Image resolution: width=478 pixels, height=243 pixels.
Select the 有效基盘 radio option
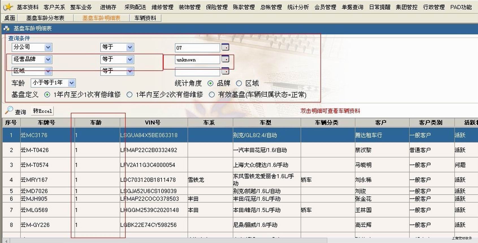pyautogui.click(x=212, y=95)
